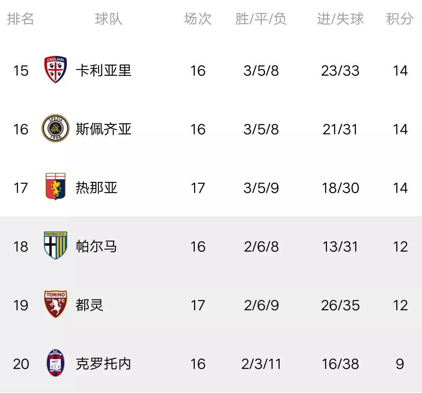The height and width of the screenshot is (393, 422).
Task: Select the FC Crotone team crest
Action: 55,363
